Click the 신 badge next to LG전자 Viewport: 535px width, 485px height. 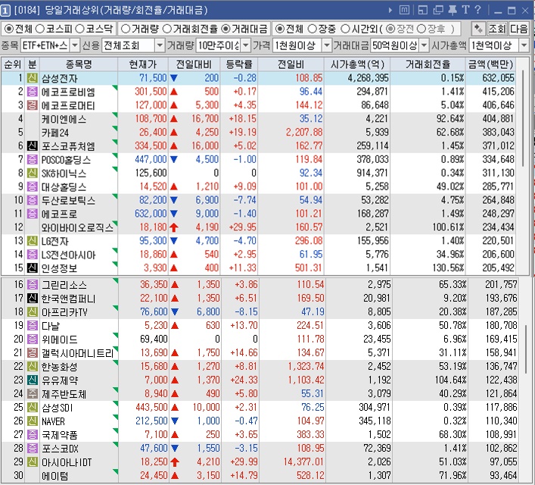point(32,241)
